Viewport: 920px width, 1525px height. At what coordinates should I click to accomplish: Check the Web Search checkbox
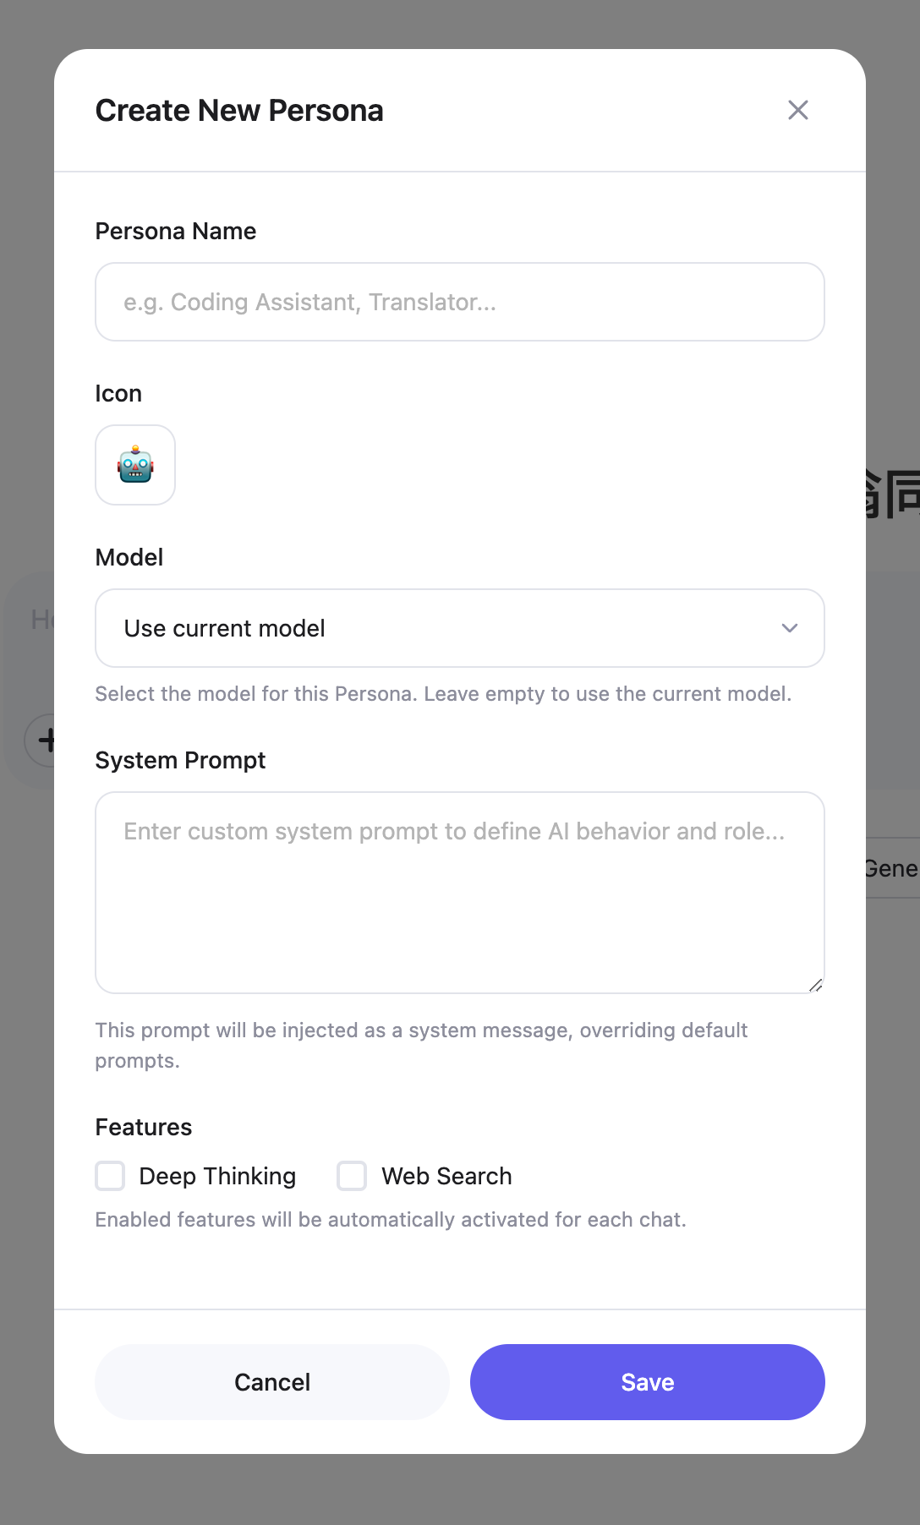point(351,1176)
